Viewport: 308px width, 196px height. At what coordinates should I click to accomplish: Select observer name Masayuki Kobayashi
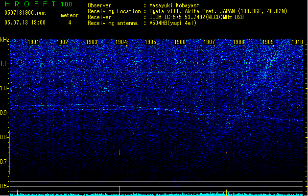tap(176, 5)
